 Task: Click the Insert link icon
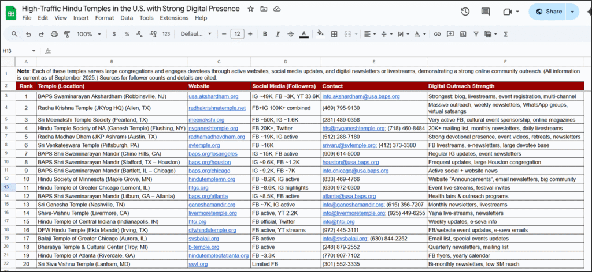437,34
